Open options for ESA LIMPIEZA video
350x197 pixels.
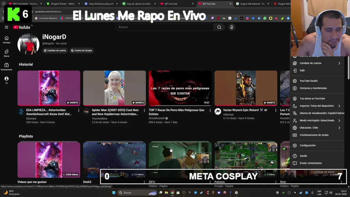[x=79, y=110]
